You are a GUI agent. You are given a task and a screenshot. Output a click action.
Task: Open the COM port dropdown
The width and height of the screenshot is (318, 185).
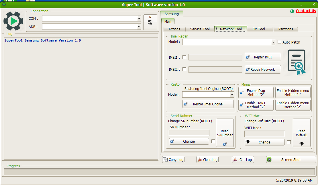tap(139, 18)
